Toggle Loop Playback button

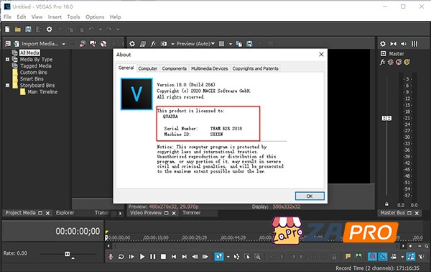[x=121, y=257]
